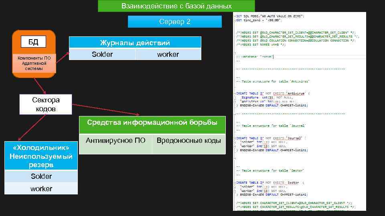Select 'Solder' row in the Холодильник table

click(x=41, y=176)
